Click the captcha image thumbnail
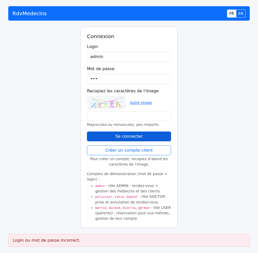Screen dimensions: 258x253 pyautogui.click(x=106, y=103)
